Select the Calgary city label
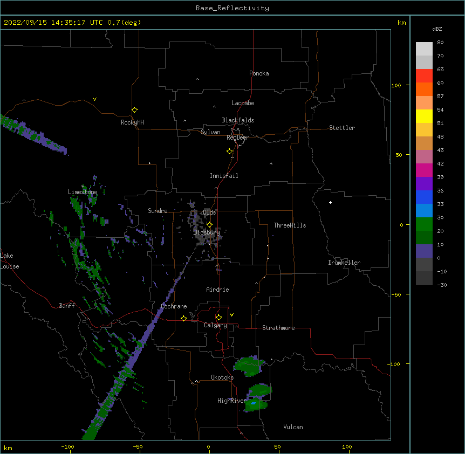This screenshot has width=465, height=454. click(215, 325)
